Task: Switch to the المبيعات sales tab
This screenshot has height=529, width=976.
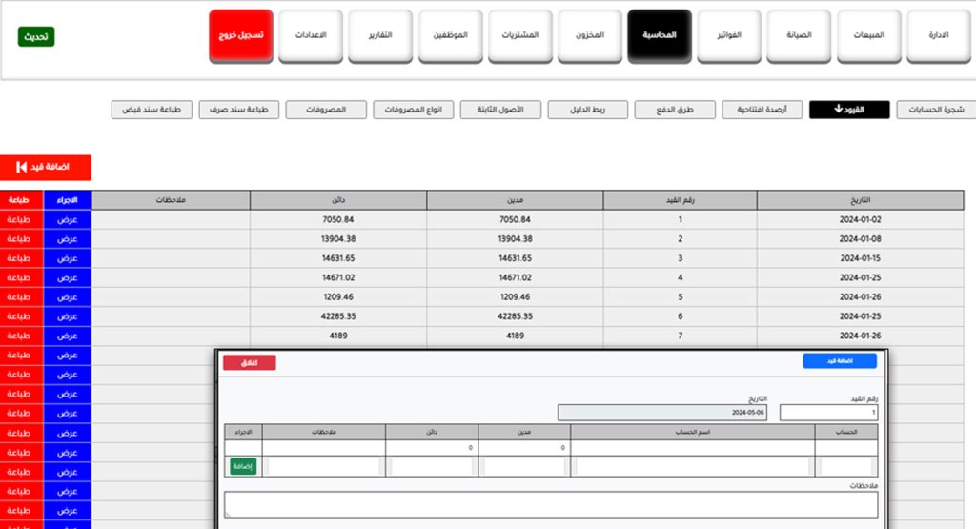Action: click(870, 36)
